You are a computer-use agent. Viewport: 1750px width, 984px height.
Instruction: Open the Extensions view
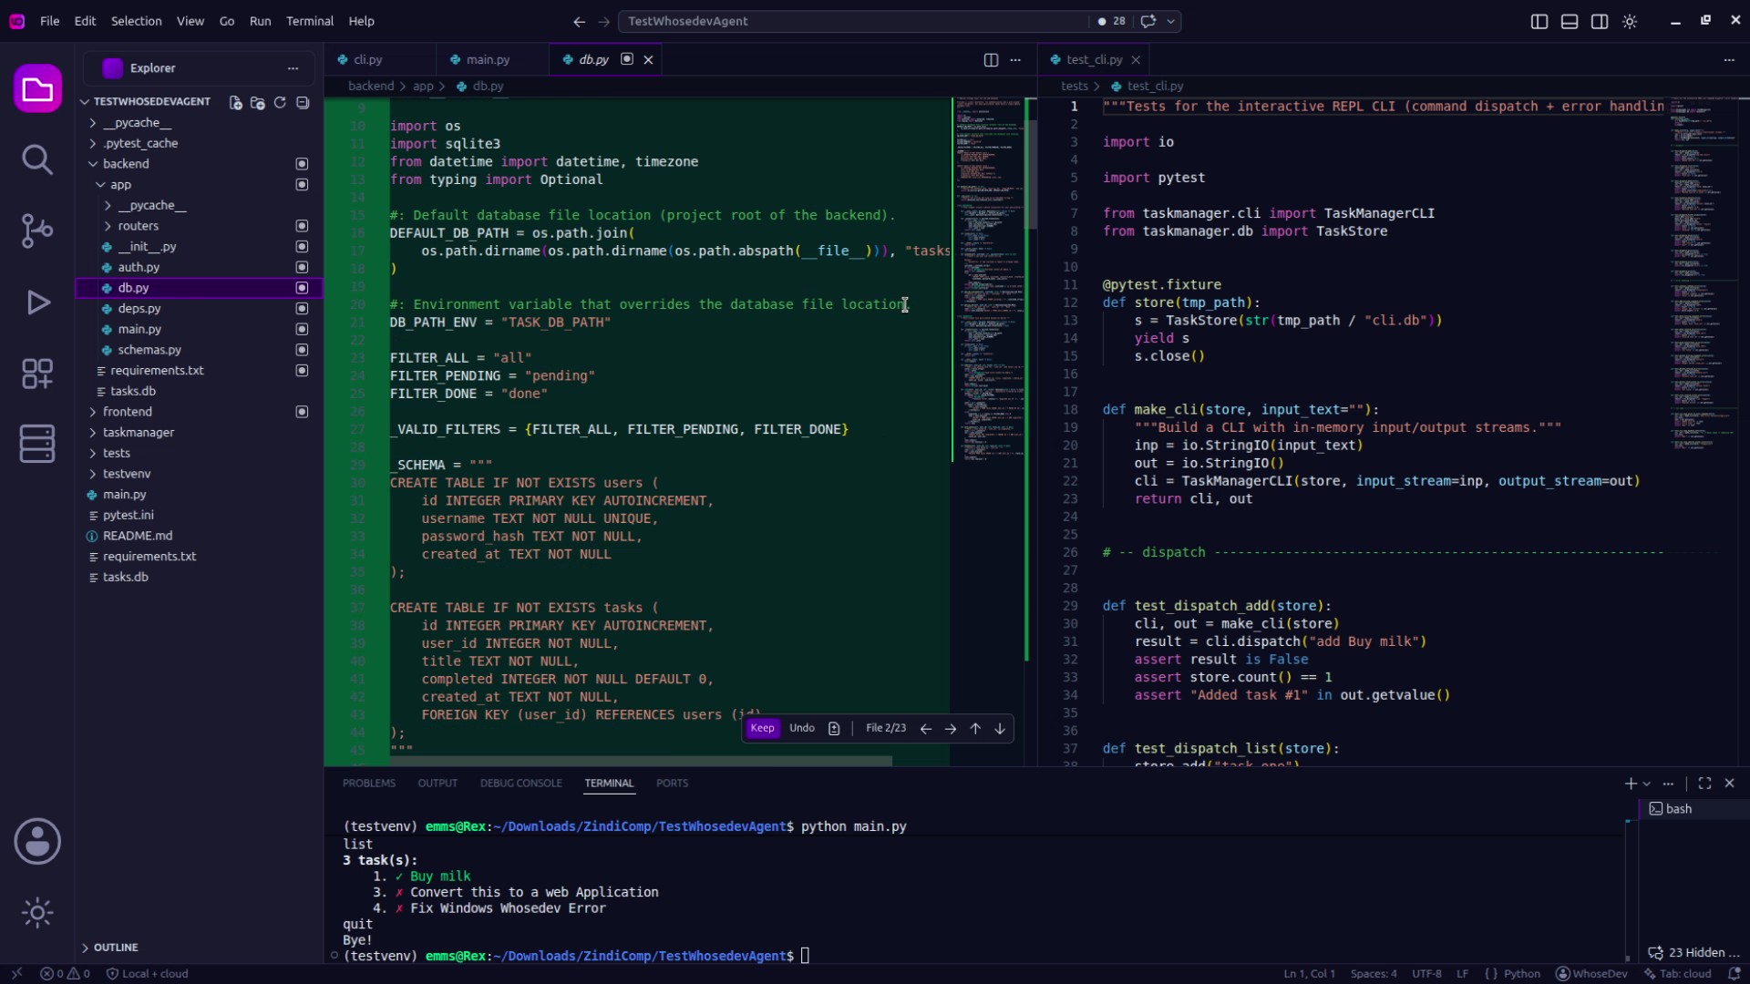pyautogui.click(x=37, y=373)
